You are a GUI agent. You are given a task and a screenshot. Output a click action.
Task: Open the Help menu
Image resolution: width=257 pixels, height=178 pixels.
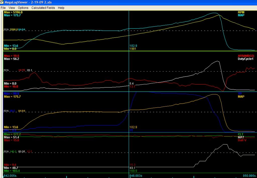[61, 8]
